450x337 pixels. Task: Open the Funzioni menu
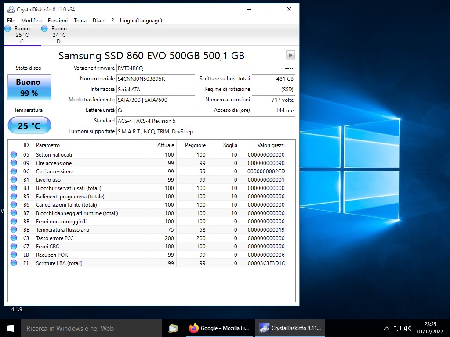(58, 20)
